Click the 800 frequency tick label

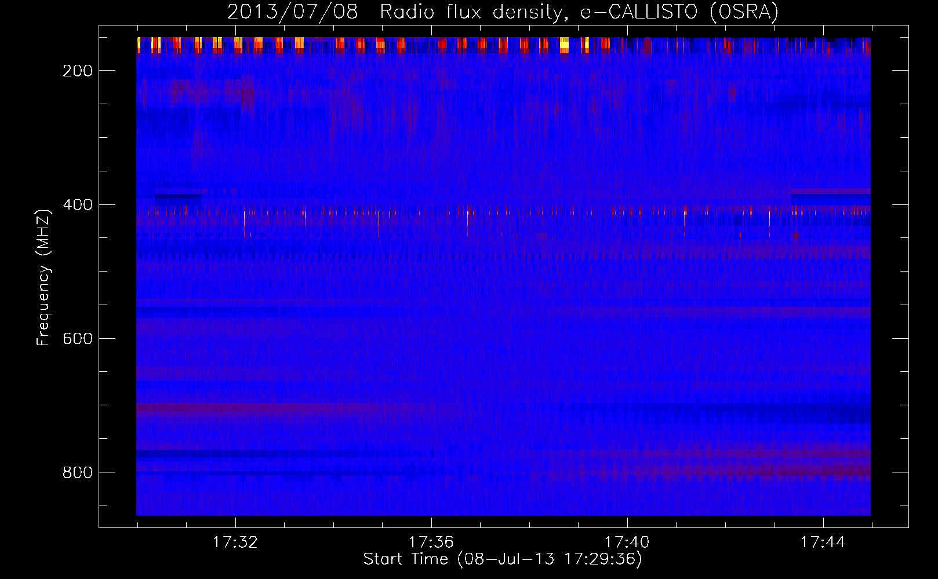coord(78,472)
